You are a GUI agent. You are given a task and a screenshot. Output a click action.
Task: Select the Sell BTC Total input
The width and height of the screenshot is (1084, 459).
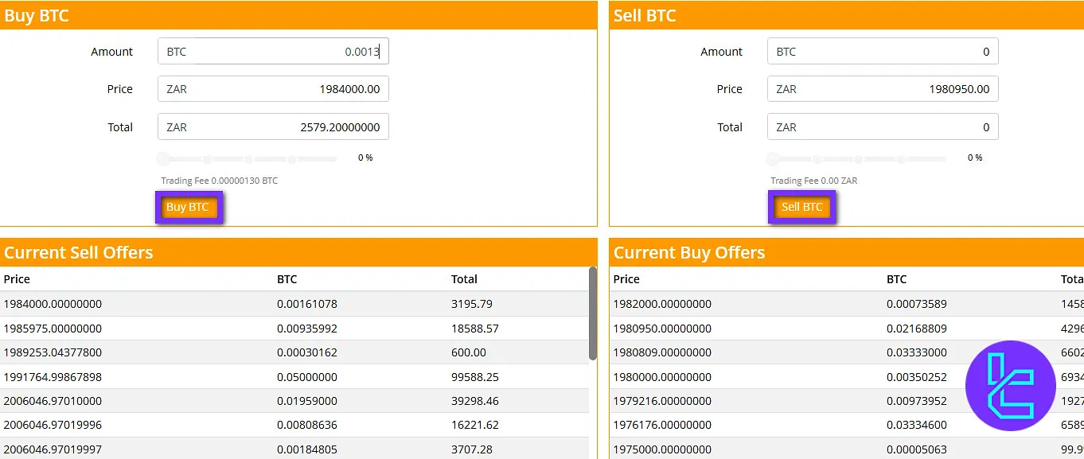pos(883,127)
